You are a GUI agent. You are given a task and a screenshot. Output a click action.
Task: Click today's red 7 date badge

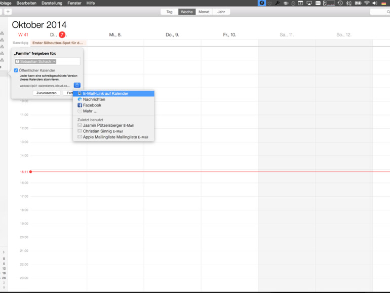click(62, 34)
